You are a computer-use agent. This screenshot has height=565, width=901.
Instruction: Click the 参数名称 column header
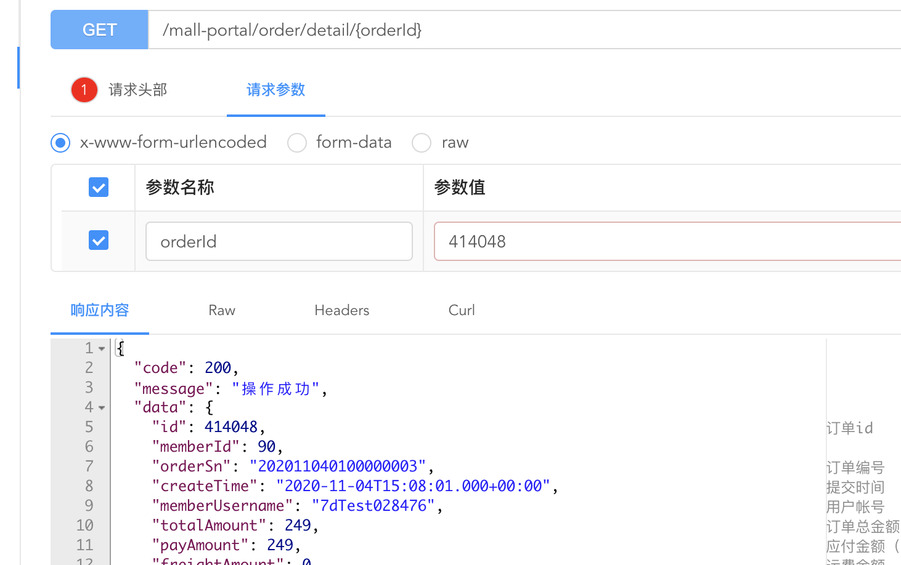[180, 187]
